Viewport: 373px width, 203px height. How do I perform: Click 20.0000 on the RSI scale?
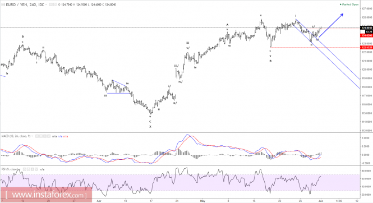coord(367,195)
